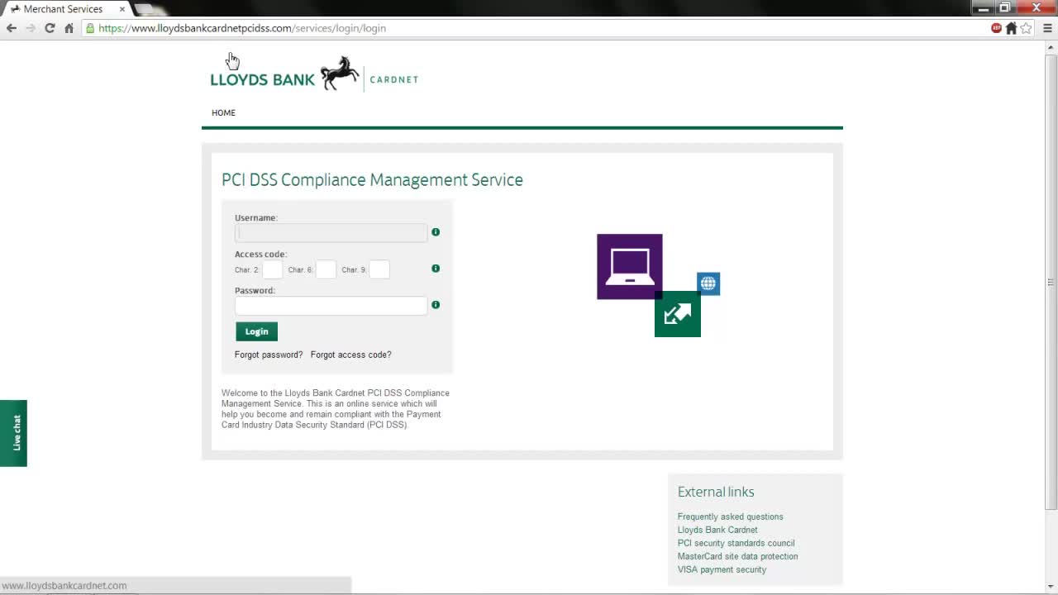The width and height of the screenshot is (1058, 595).
Task: Open browser homepage via home icon
Action: 69,27
